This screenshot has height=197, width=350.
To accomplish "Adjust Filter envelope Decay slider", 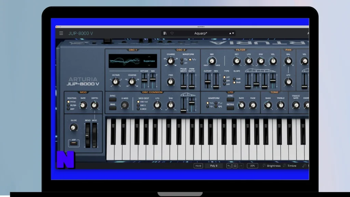I will [256, 80].
